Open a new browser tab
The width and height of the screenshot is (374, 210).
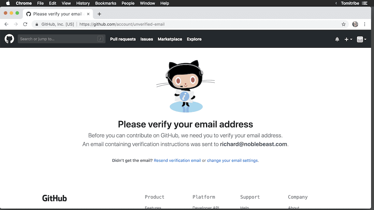(99, 14)
